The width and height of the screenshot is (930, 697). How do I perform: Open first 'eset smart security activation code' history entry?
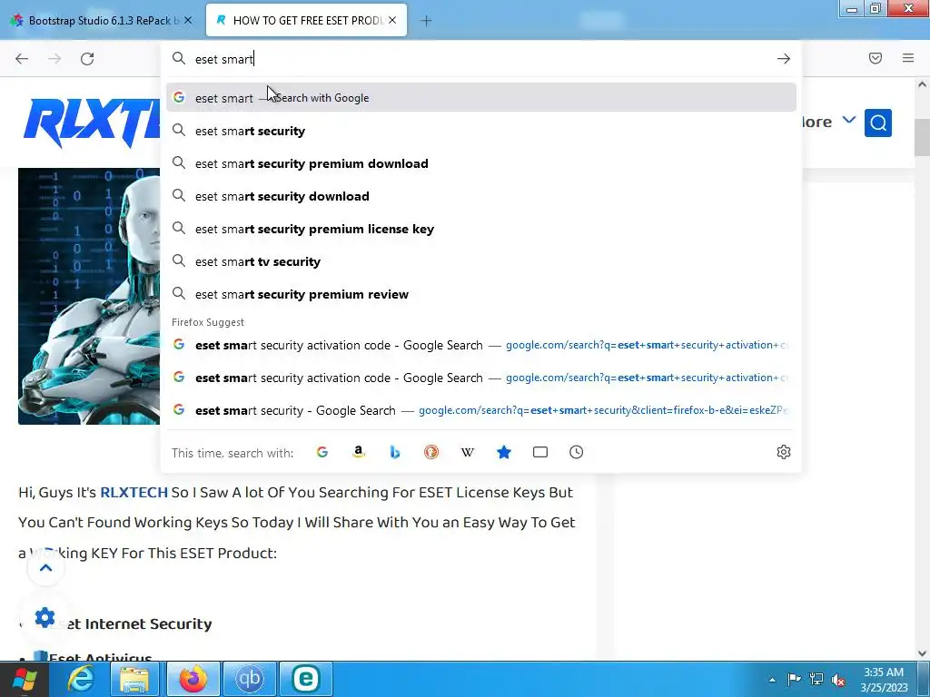pos(481,345)
